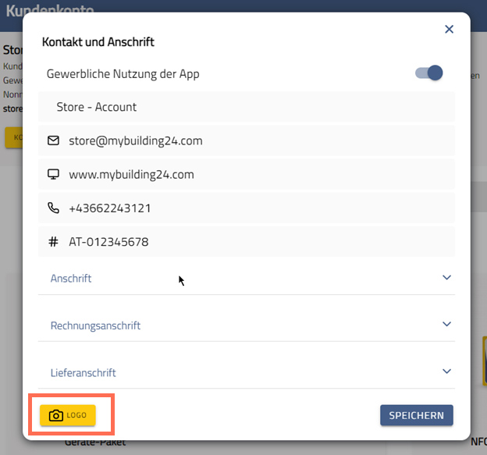Viewport: 487px width, 455px height.
Task: Disable the Gewerbliche Nutzung der App switch
Action: pyautogui.click(x=429, y=73)
